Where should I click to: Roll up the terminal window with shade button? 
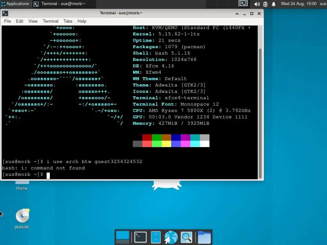237,13
